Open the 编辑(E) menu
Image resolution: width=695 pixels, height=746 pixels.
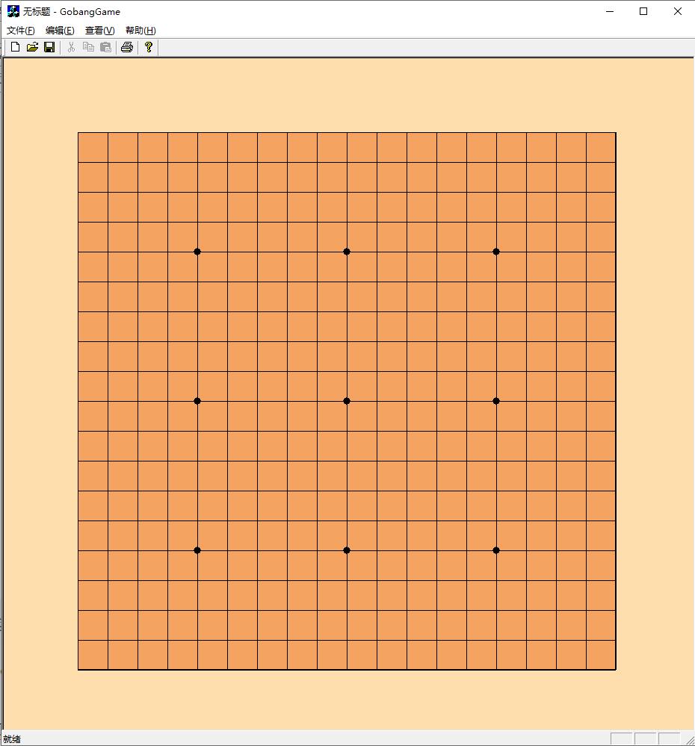(60, 31)
